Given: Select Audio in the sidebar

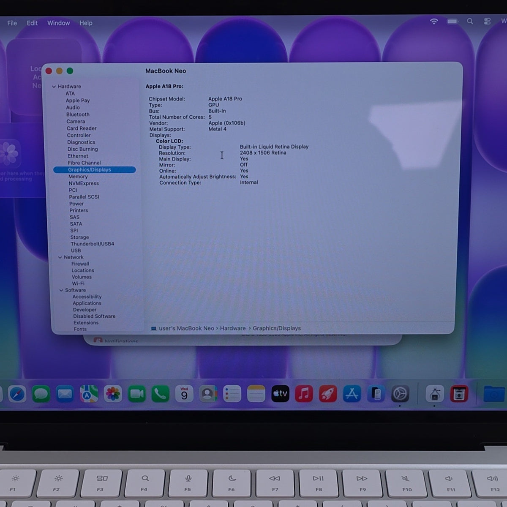Looking at the screenshot, I should (x=73, y=108).
